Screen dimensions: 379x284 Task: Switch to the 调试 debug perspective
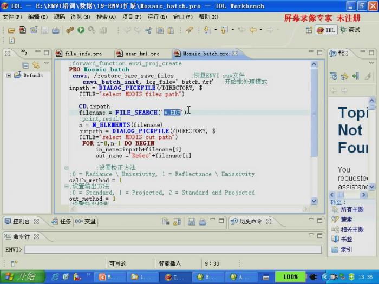pyautogui.click(x=350, y=30)
